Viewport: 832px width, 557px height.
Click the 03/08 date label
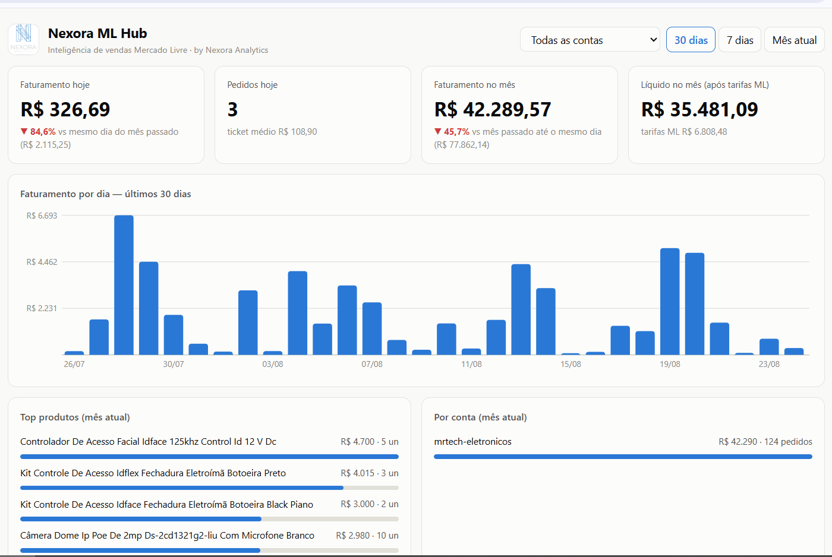point(273,364)
